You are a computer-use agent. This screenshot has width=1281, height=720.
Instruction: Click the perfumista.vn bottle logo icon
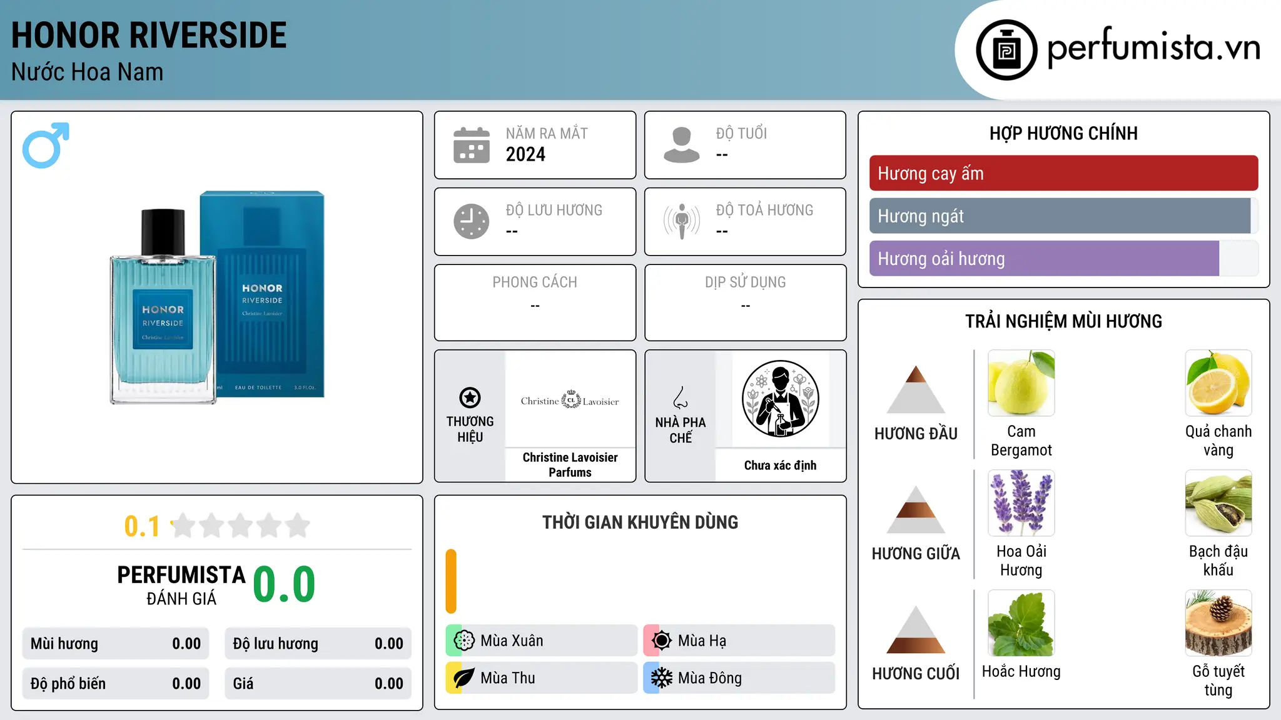(1006, 50)
